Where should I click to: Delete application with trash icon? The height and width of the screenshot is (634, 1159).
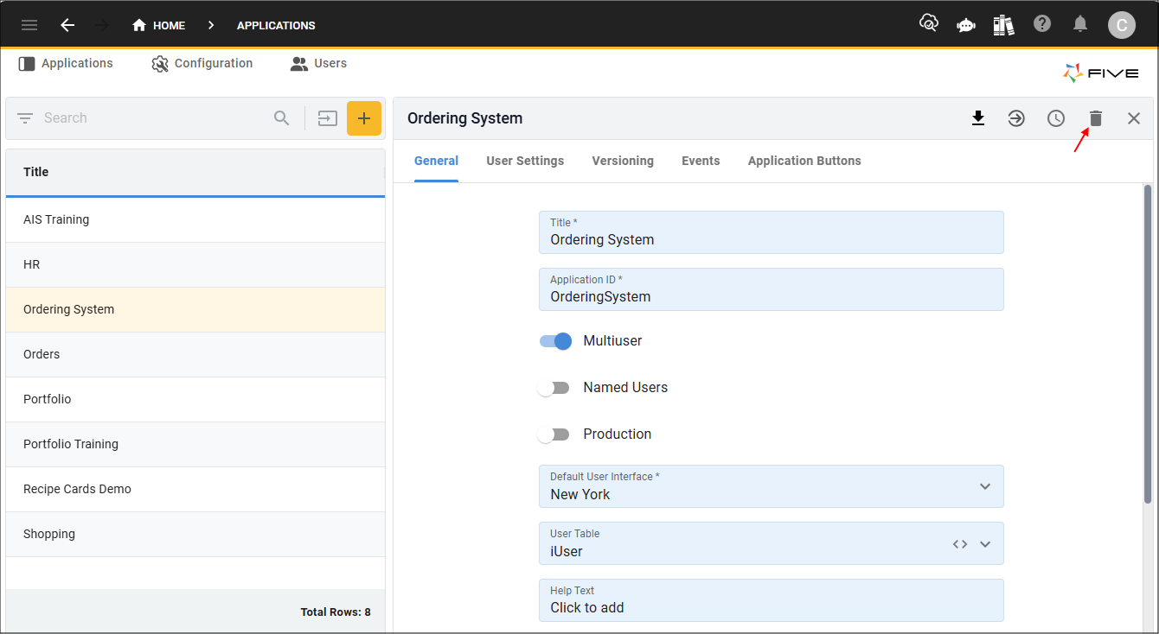(x=1096, y=118)
